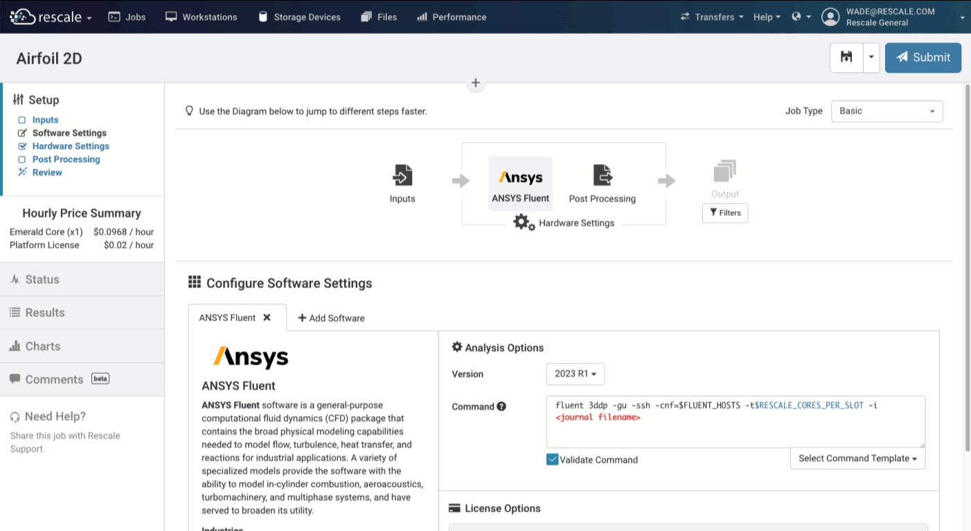
Task: Go to Hardware Settings in the sidebar
Action: click(71, 146)
